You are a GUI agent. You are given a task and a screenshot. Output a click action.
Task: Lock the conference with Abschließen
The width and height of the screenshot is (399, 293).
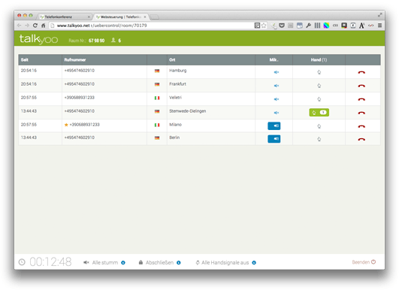[x=156, y=262]
